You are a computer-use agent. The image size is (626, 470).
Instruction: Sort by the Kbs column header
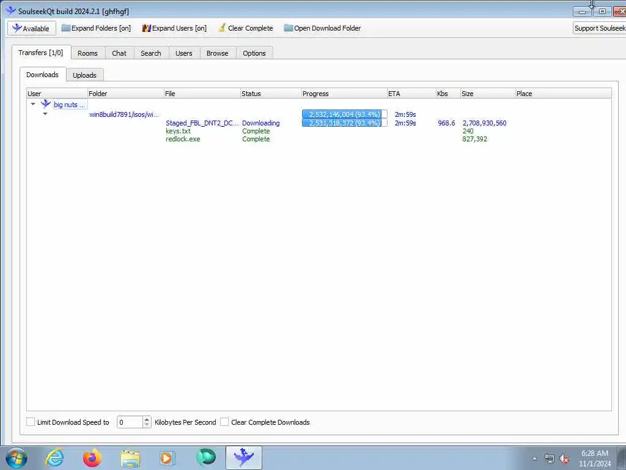(x=448, y=94)
